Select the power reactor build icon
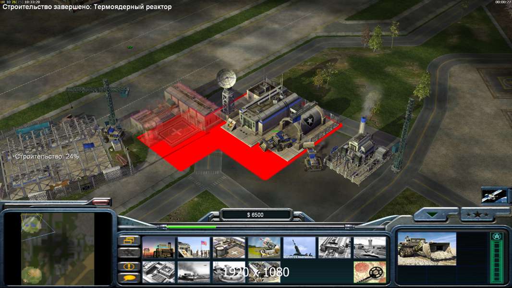Screen dimensions: 512x288 (x=158, y=248)
